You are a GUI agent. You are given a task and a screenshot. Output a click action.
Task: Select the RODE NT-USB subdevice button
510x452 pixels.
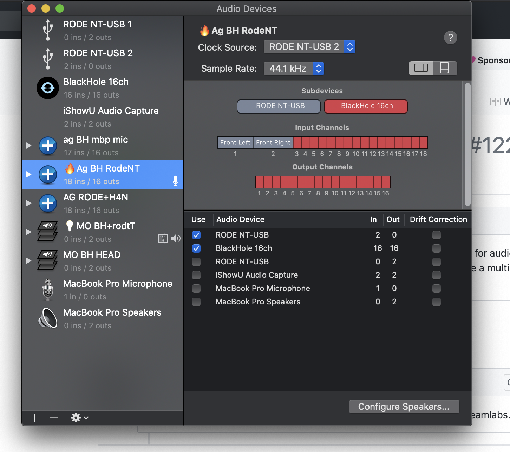pyautogui.click(x=279, y=106)
